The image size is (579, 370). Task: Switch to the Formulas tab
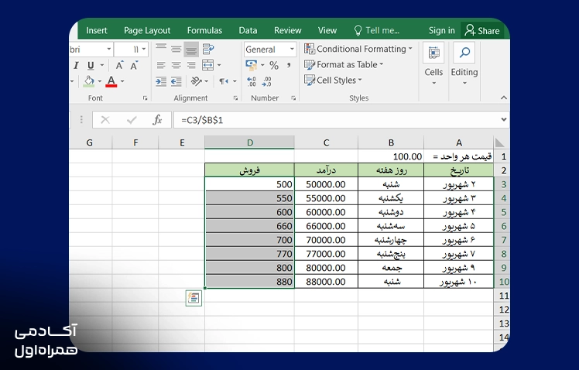pyautogui.click(x=204, y=30)
